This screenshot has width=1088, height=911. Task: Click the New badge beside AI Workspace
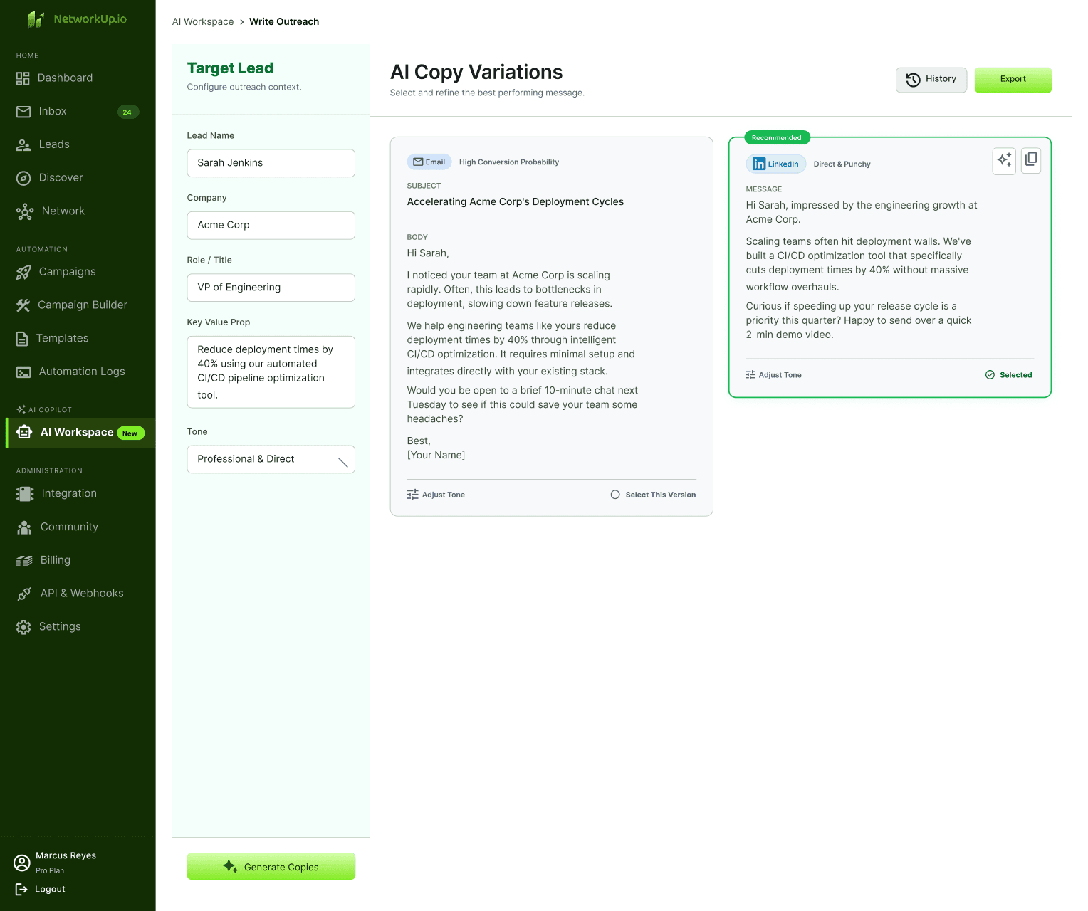coord(131,433)
